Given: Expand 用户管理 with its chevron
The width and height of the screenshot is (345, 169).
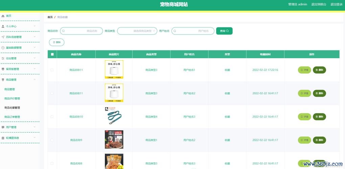Looking at the screenshot, I should point(34,127).
